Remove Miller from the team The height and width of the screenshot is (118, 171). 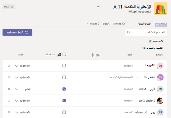tap(9, 89)
